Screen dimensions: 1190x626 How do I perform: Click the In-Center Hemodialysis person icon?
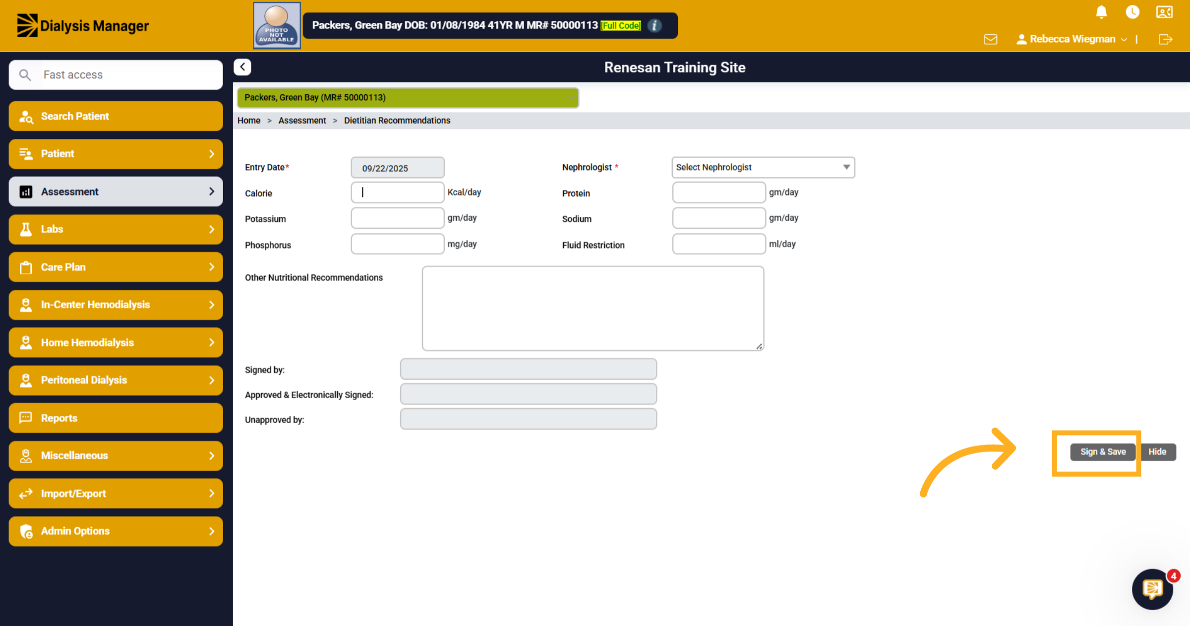pyautogui.click(x=26, y=305)
